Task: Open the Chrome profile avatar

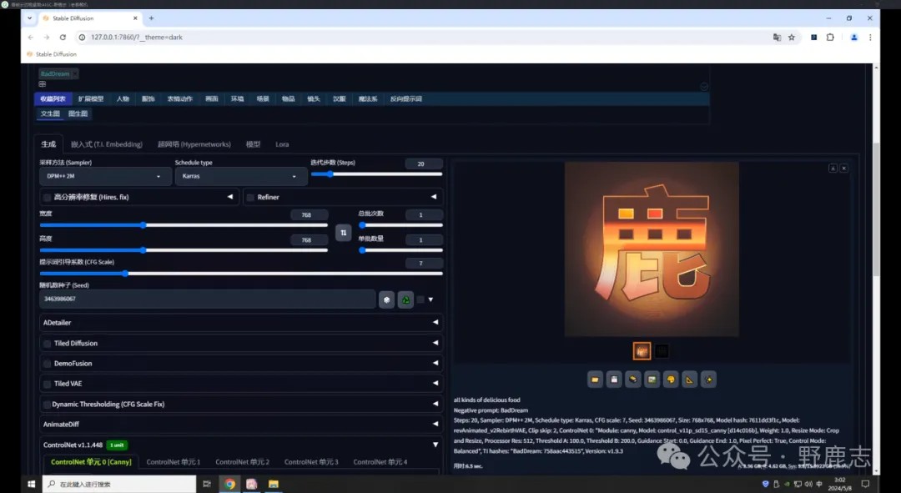Action: pyautogui.click(x=854, y=38)
